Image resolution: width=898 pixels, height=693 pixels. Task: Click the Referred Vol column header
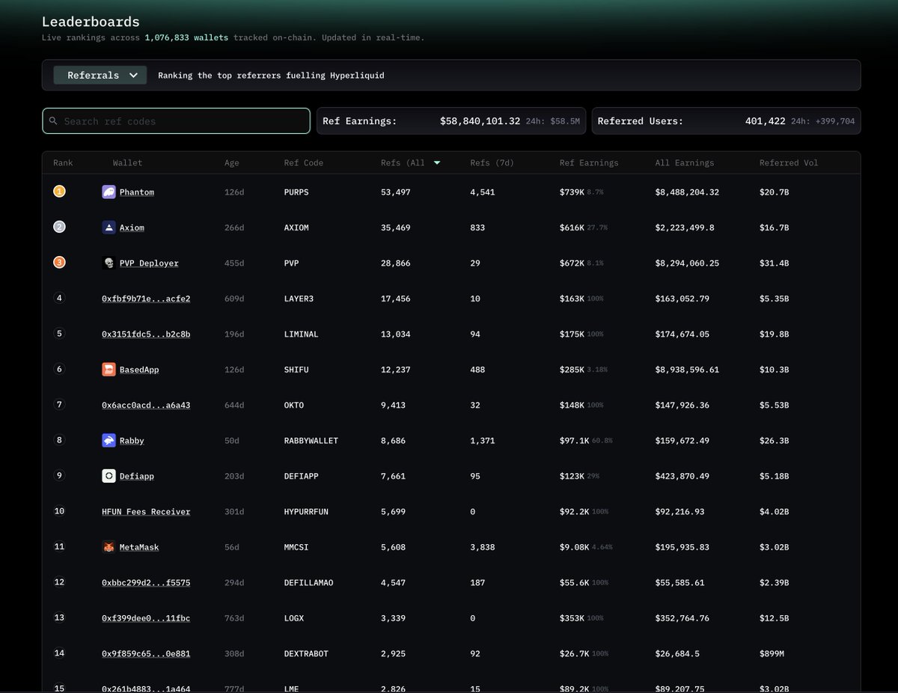point(789,162)
